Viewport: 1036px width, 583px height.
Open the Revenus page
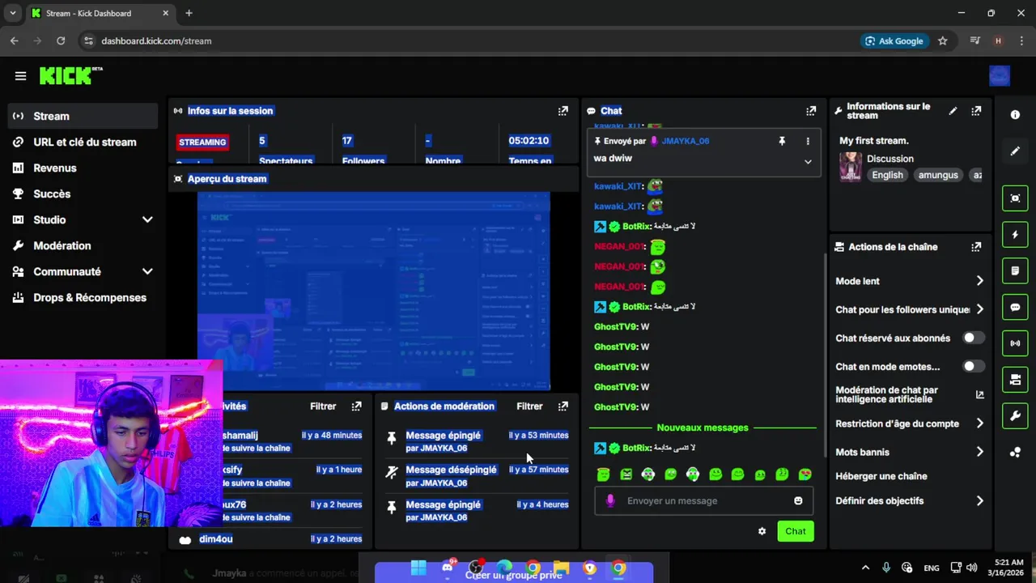83,168
